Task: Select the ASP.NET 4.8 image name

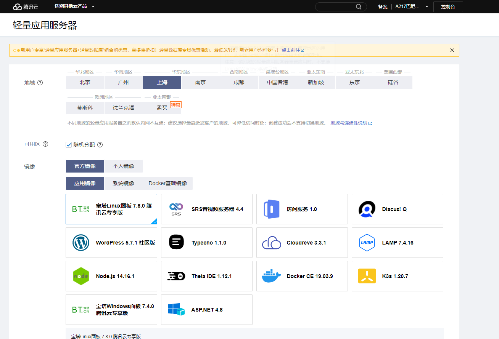Action: click(x=207, y=310)
